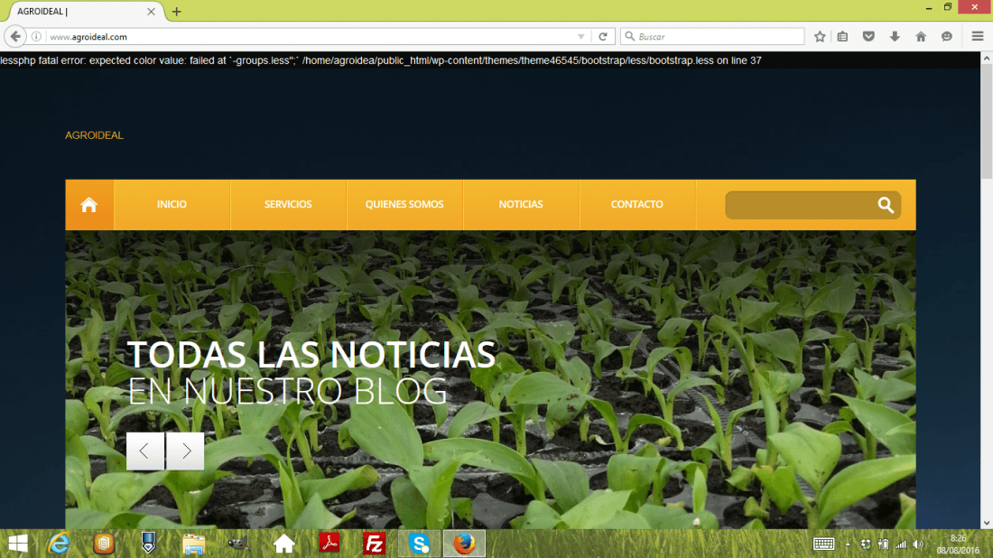Show hidden tray icons arrow
This screenshot has width=993, height=558.
(848, 544)
